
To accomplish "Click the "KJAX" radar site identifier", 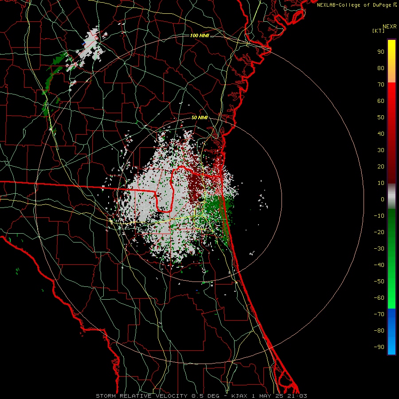I will coord(240,396).
